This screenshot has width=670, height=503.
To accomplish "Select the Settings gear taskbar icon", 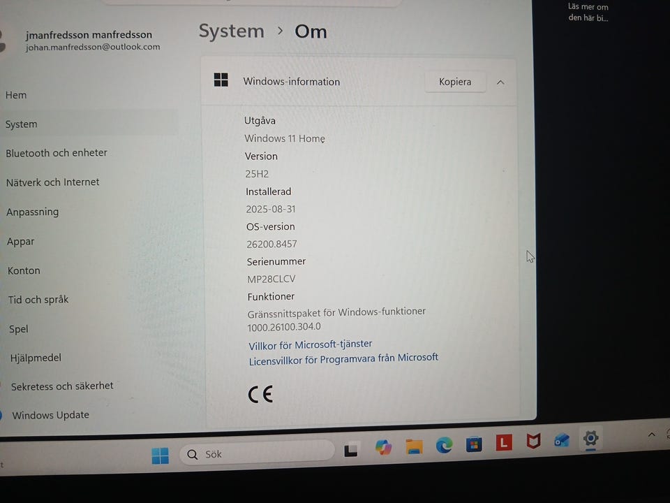I will tap(590, 438).
